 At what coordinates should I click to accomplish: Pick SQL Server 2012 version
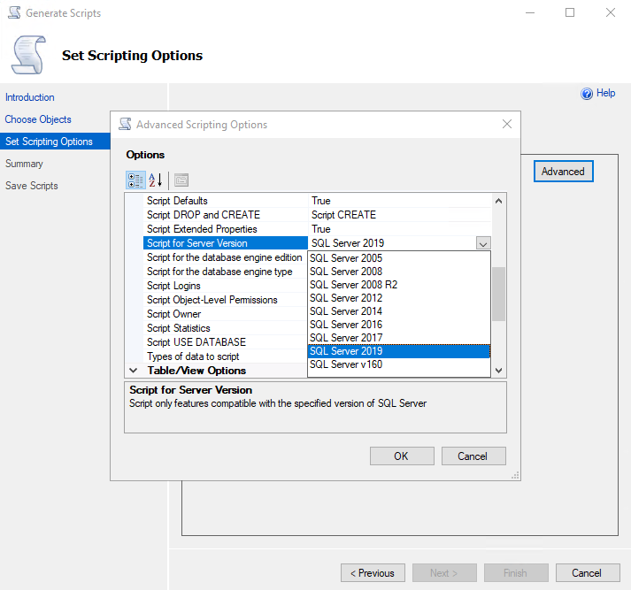point(399,297)
